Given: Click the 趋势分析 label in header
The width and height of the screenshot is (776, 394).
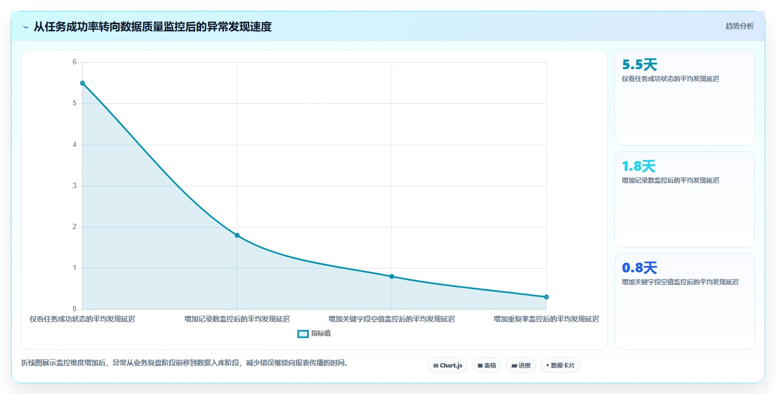Looking at the screenshot, I should coord(739,26).
